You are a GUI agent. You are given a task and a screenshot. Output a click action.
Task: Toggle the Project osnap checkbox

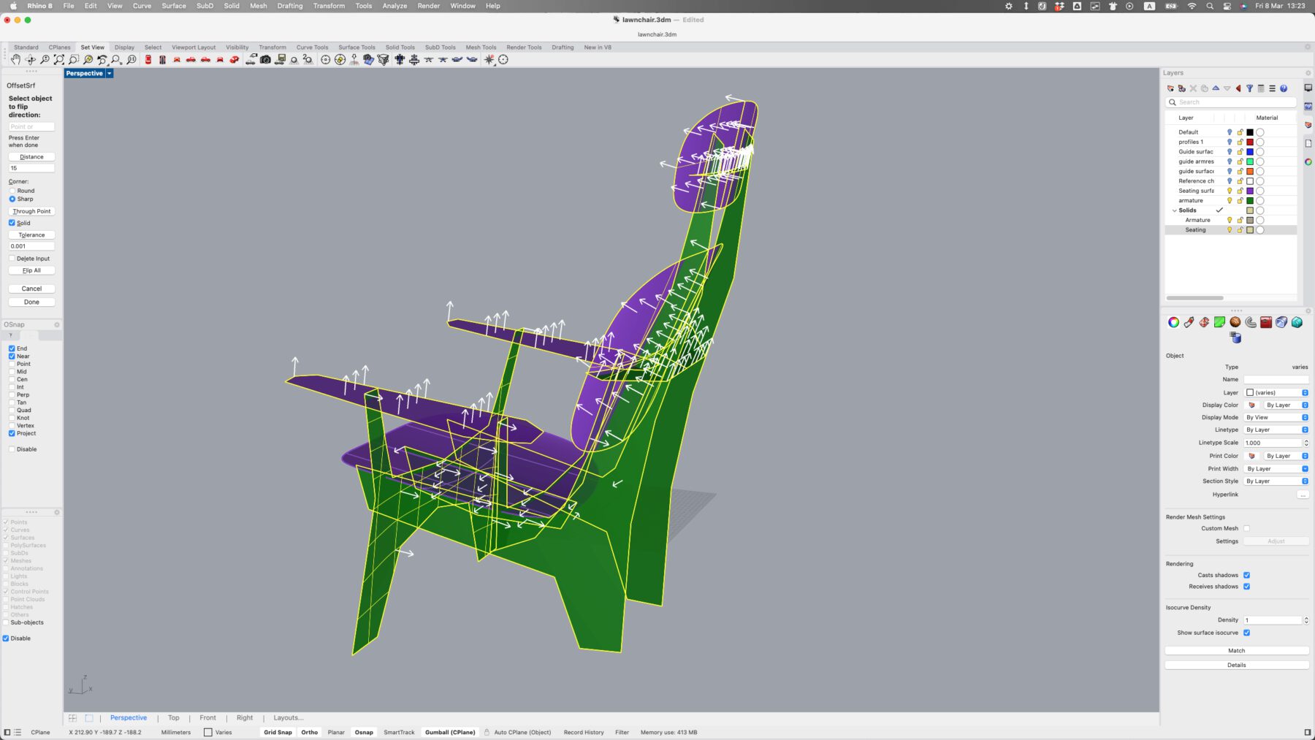(12, 433)
